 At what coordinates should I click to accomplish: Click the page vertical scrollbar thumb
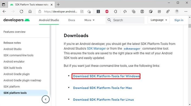190,26
